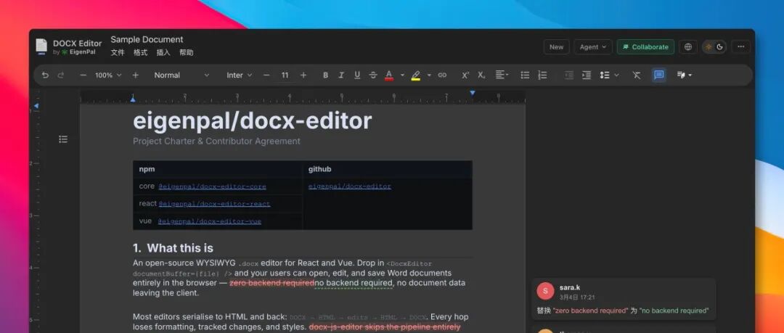Click the left indent marker on ruler

tap(133, 99)
